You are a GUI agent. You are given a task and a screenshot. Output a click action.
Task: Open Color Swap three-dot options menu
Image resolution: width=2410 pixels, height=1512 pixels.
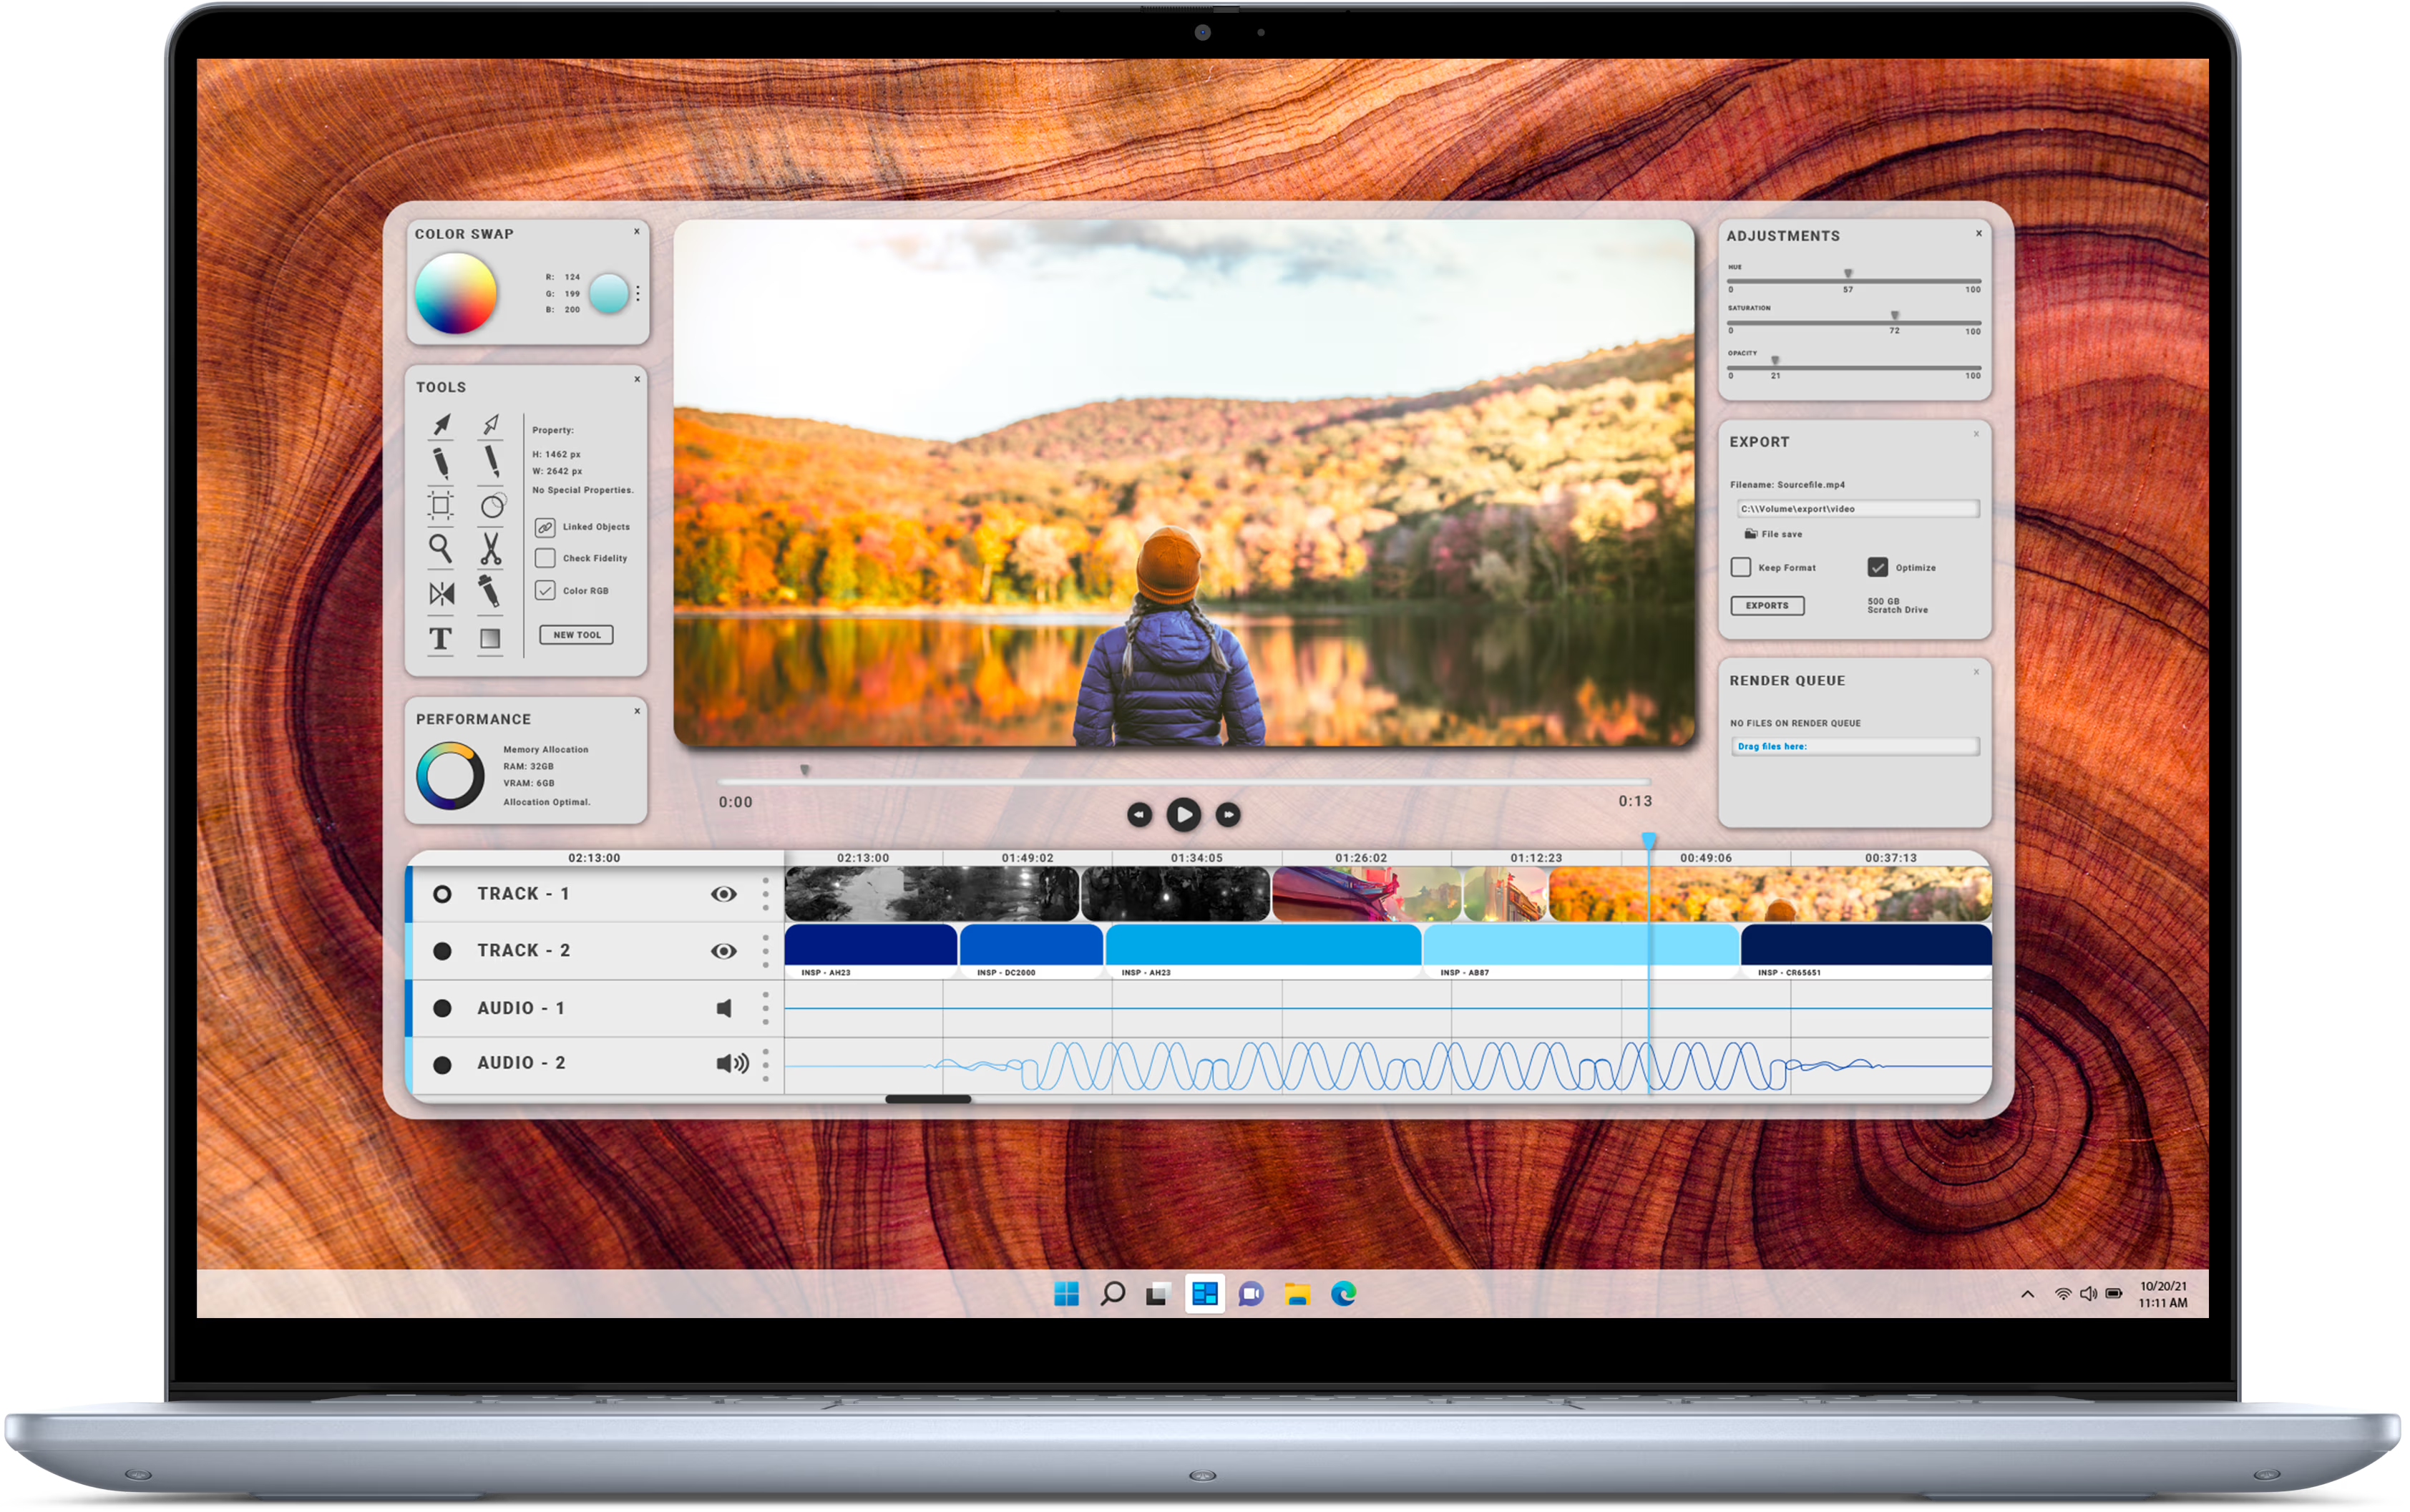click(x=638, y=293)
